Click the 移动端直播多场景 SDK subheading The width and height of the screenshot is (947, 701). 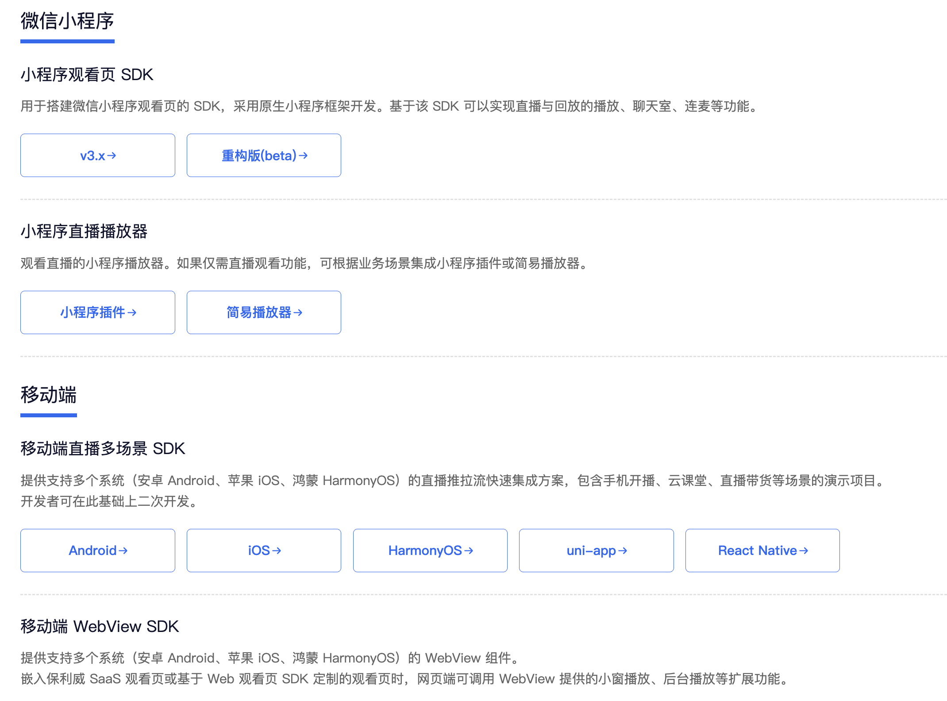[x=103, y=449]
